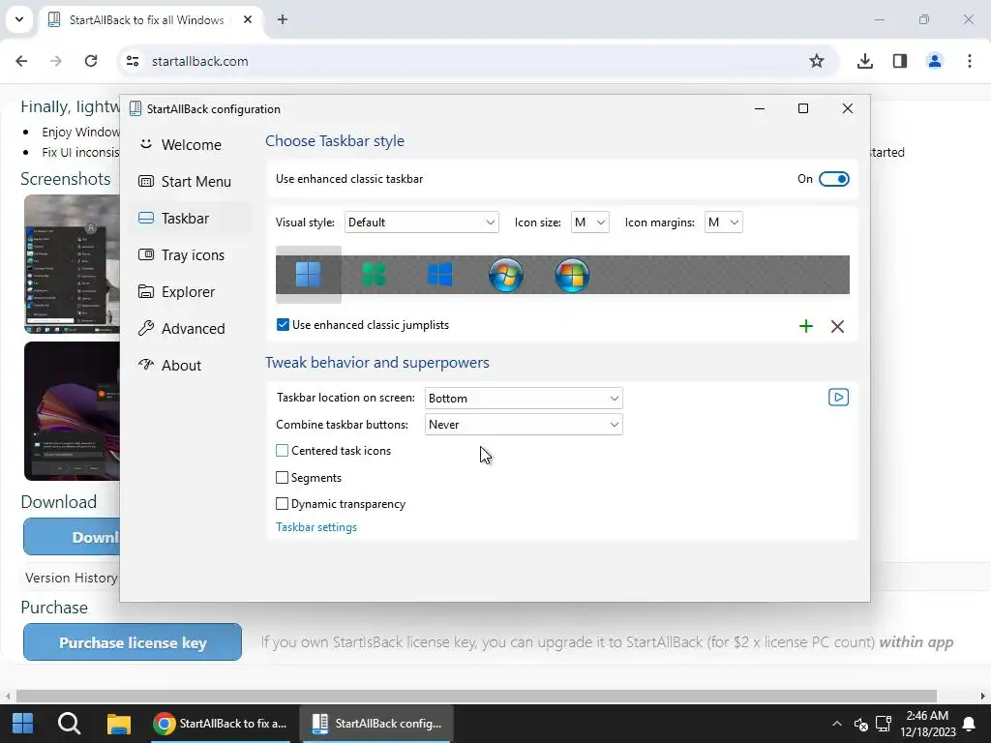The image size is (991, 743).
Task: Close the StartAllBack browser tab
Action: (x=248, y=19)
